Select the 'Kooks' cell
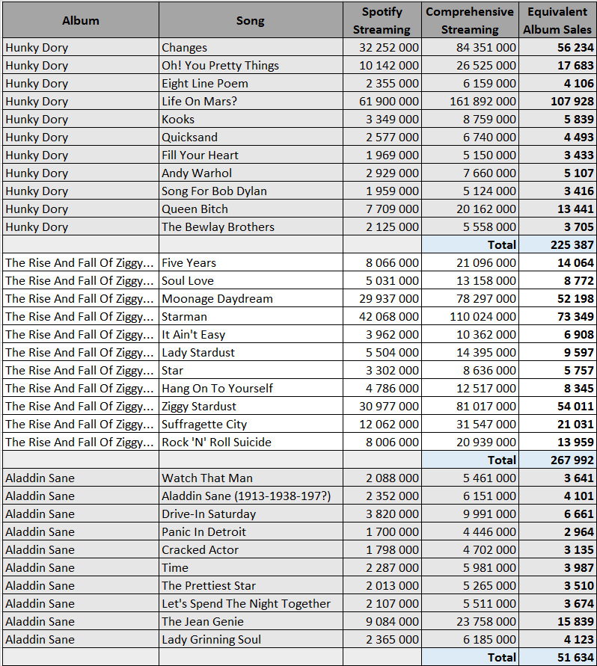 click(x=251, y=119)
